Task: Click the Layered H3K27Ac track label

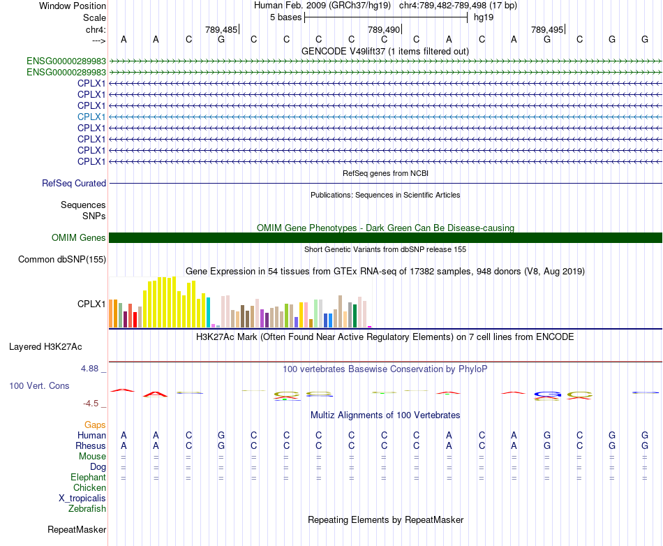Action: click(45, 347)
